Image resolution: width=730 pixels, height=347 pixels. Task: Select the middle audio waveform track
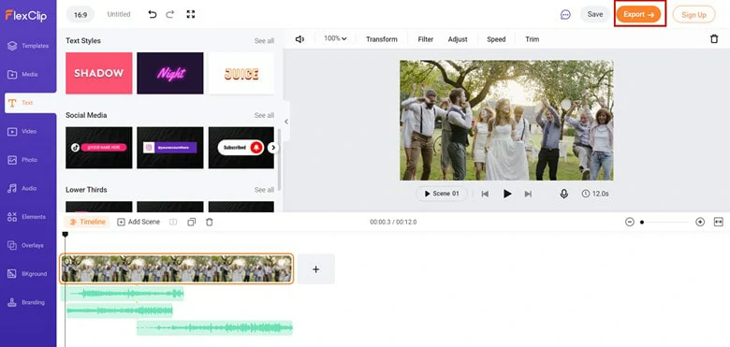coord(119,311)
